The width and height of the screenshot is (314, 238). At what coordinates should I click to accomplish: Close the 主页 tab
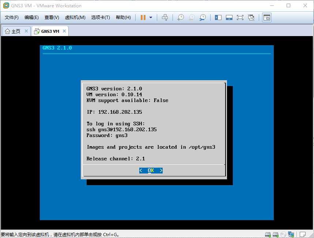[26, 31]
